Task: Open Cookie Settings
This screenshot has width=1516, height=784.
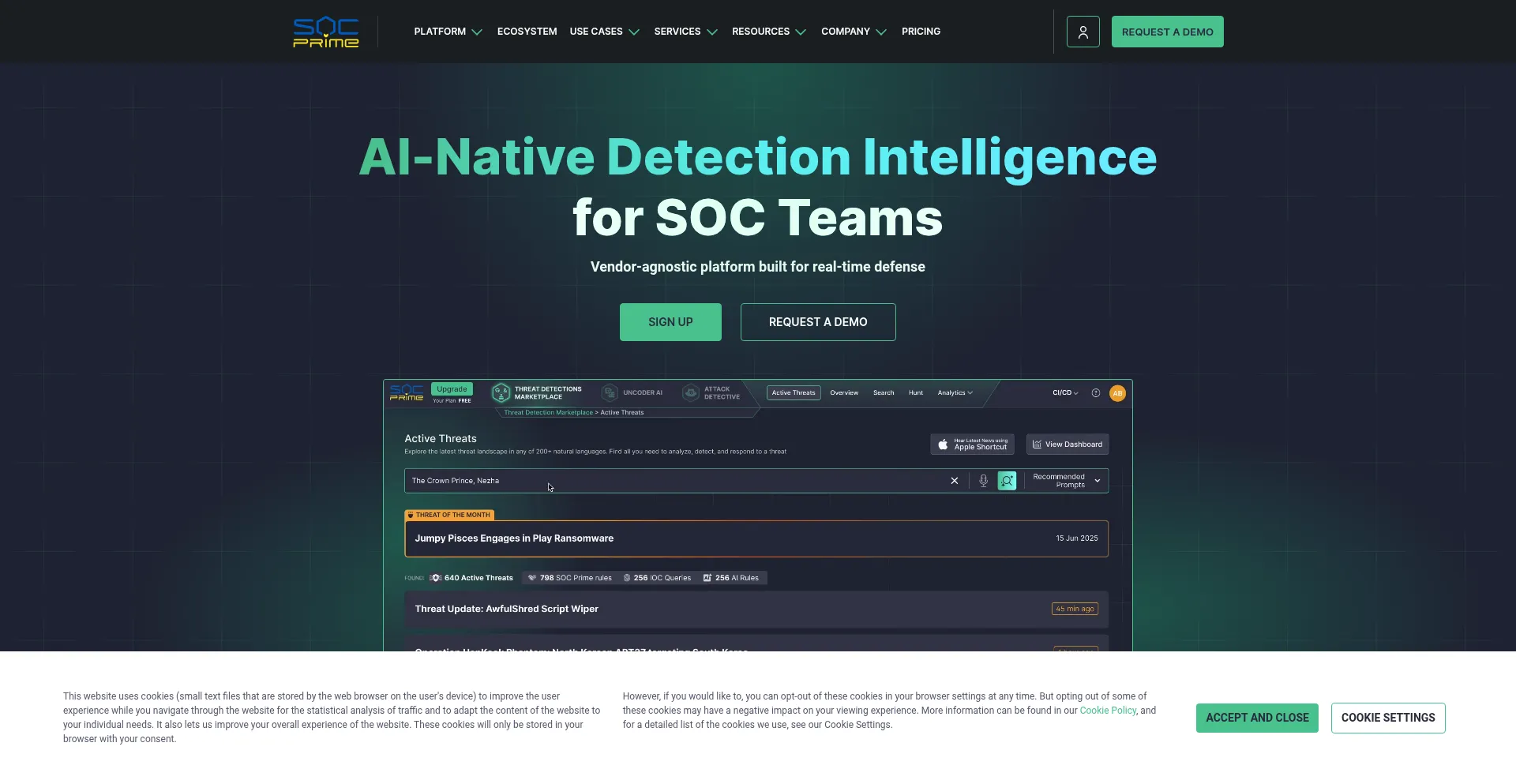Action: click(x=1387, y=718)
